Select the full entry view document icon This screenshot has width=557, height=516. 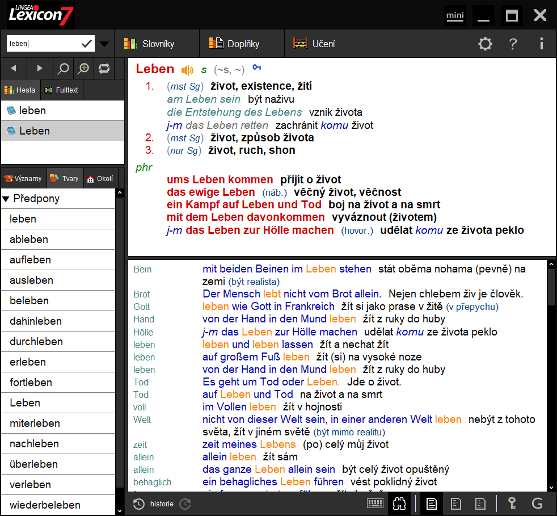[432, 504]
